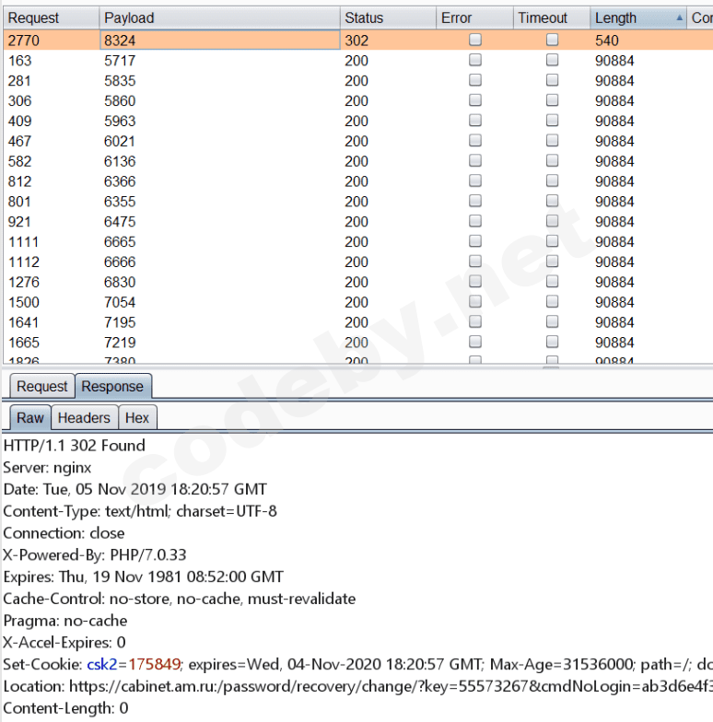Click the Cache-Control header line
The width and height of the screenshot is (713, 722).
[179, 599]
